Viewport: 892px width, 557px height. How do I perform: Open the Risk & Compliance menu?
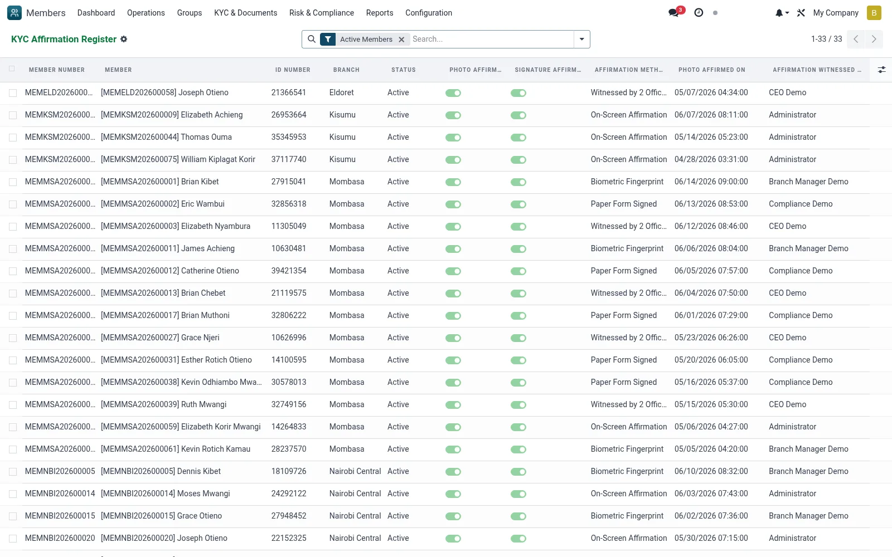[322, 13]
